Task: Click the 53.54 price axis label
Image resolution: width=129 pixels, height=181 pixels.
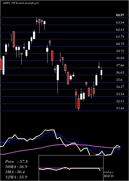Action: tap(120, 94)
